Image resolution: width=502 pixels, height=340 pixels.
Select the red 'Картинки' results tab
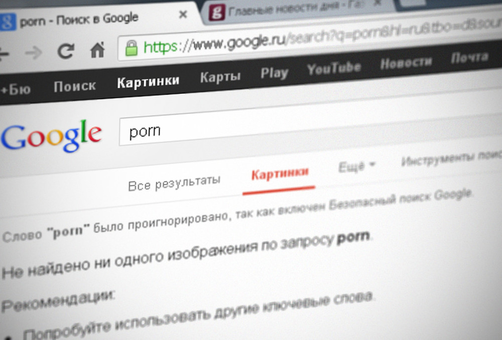click(280, 174)
